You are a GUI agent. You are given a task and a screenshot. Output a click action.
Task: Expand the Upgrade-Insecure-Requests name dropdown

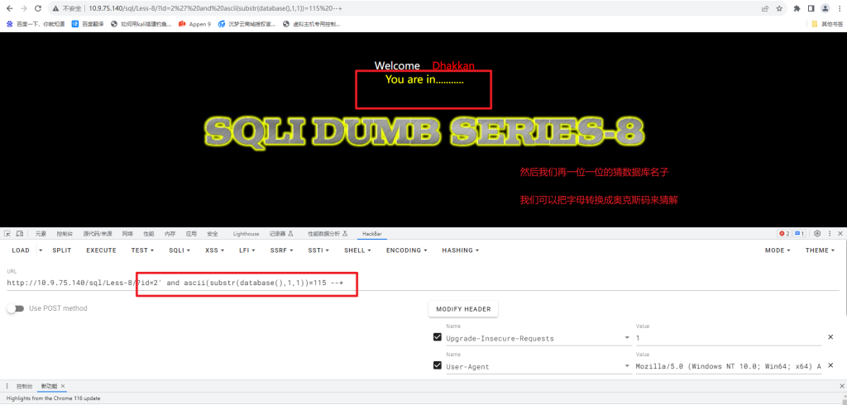point(627,338)
